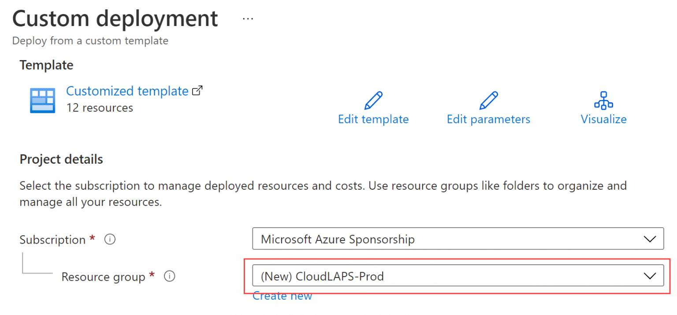Click the info icon next to Resource group

click(x=170, y=276)
